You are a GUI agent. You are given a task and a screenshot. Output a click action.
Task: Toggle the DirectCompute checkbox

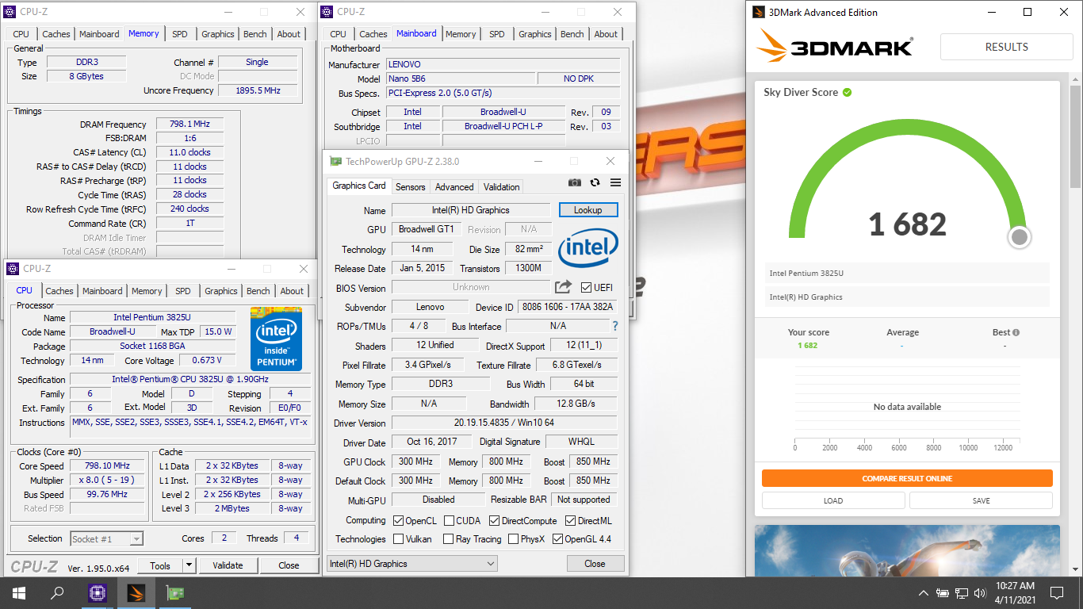click(494, 521)
